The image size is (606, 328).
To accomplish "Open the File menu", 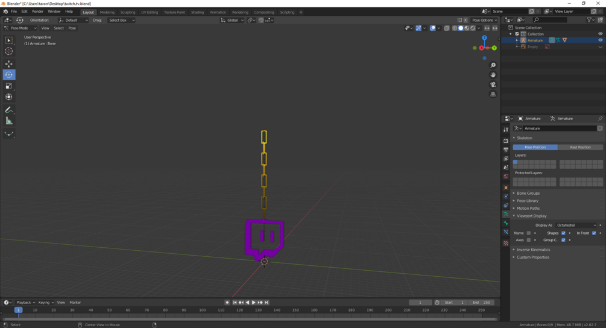I will click(14, 11).
